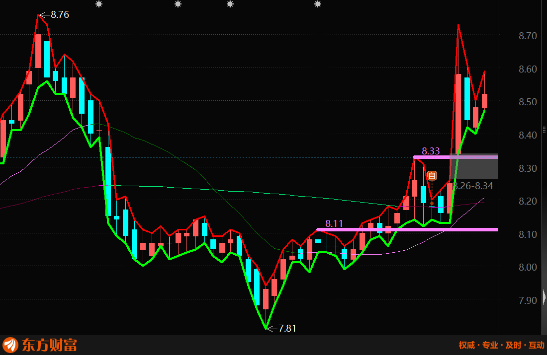
Task: Click the 8.26-8.34 gap range label
Action: click(x=473, y=186)
